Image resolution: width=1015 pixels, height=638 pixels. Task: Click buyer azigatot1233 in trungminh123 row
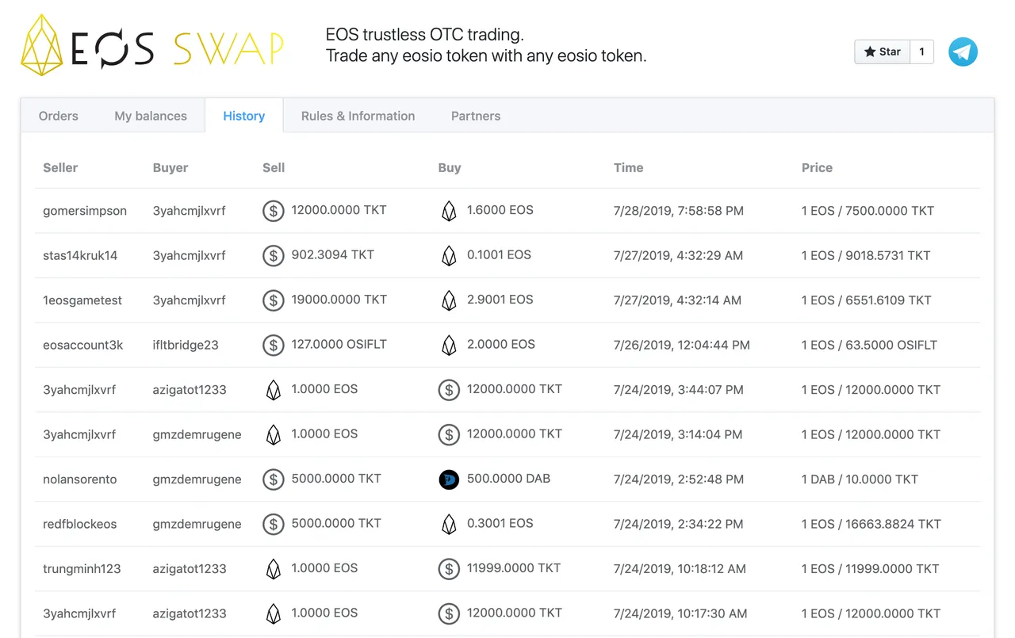[x=190, y=569]
